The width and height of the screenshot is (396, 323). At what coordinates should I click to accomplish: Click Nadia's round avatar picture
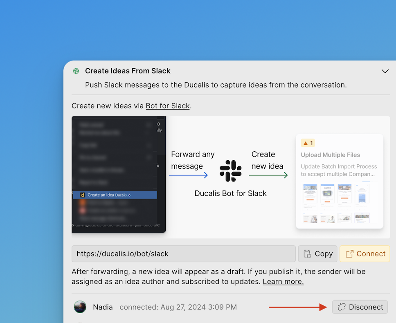(x=80, y=307)
